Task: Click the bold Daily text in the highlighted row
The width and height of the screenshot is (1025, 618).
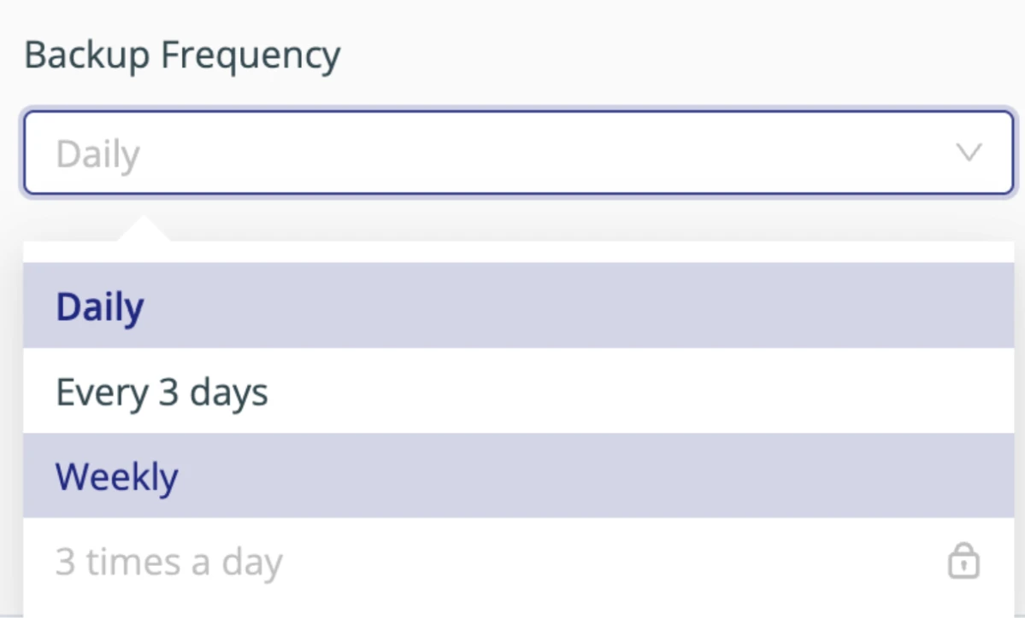Action: tap(100, 306)
